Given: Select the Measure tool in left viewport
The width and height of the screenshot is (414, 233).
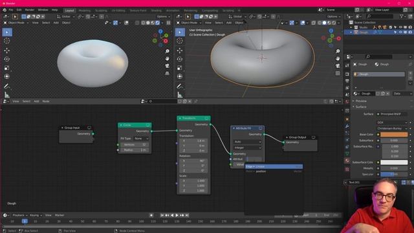Looking at the screenshot, I should (x=7, y=94).
